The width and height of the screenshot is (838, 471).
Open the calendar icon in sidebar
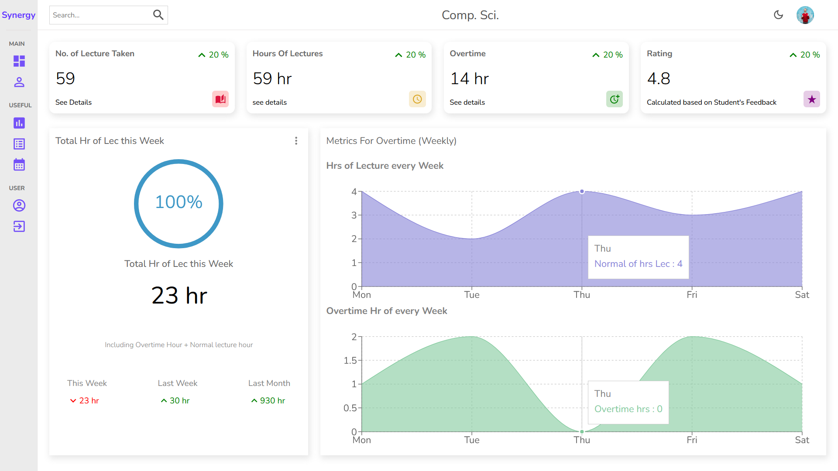(x=19, y=165)
